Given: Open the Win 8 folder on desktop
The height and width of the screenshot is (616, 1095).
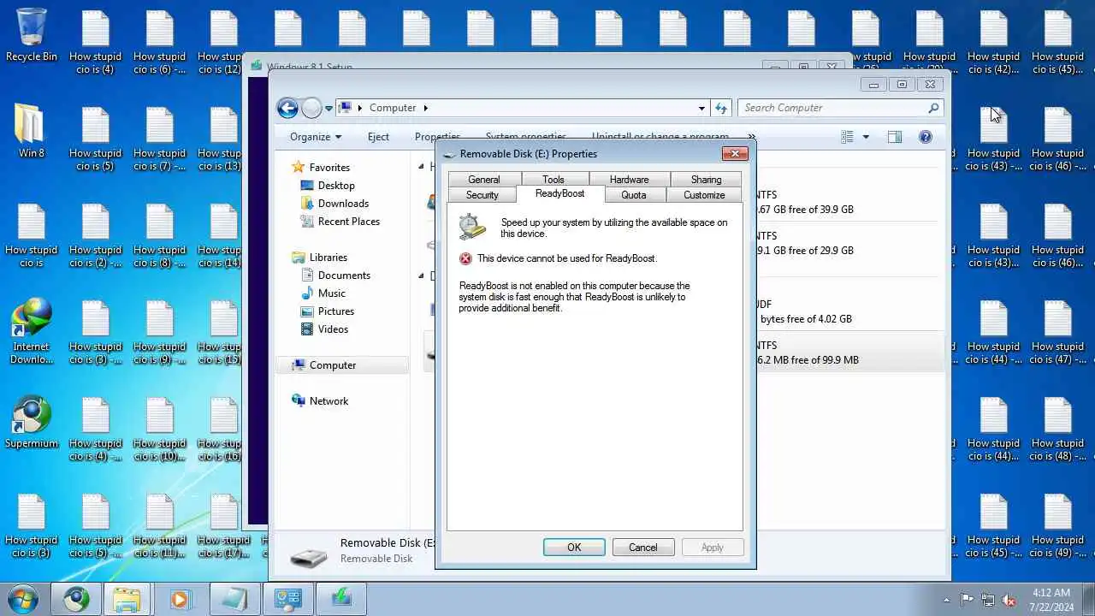Looking at the screenshot, I should click(32, 132).
